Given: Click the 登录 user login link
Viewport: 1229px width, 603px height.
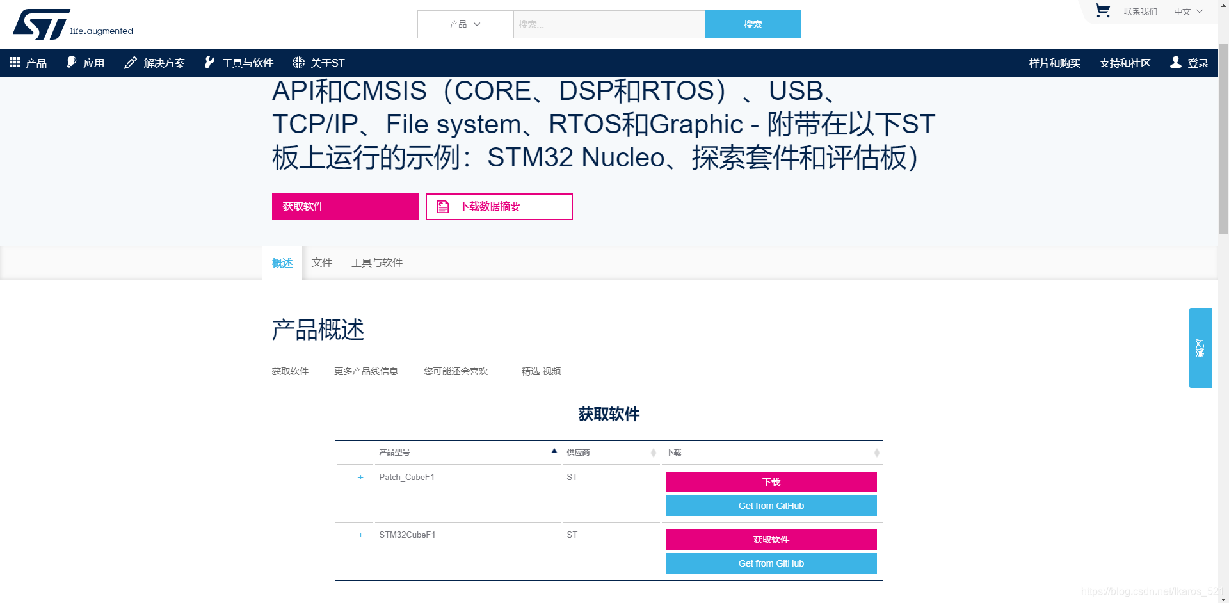Looking at the screenshot, I should (x=1189, y=63).
